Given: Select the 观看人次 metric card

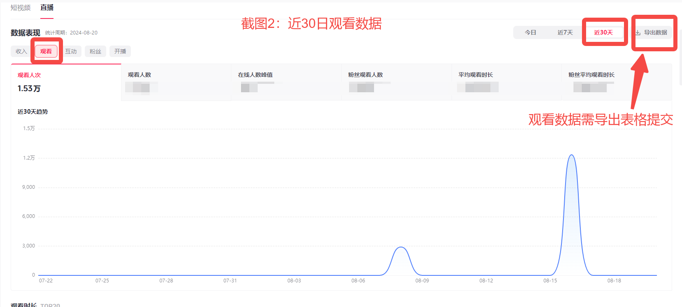Looking at the screenshot, I should coord(66,82).
